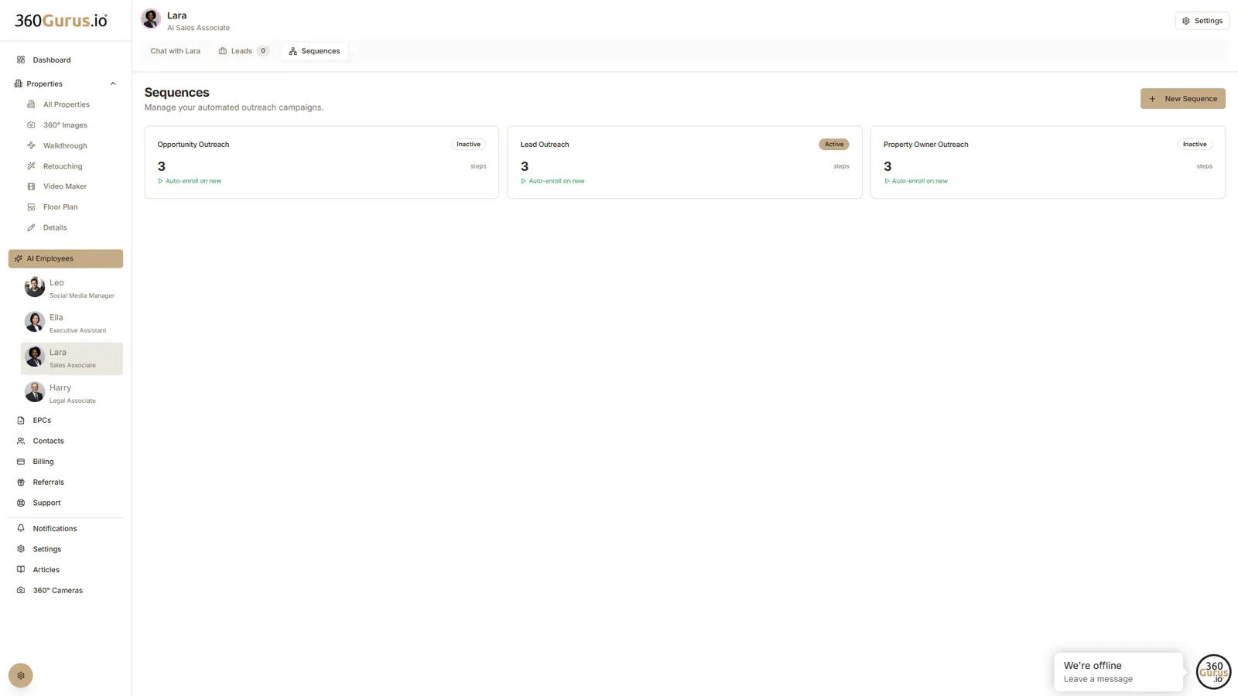Click the Referrals gift icon
This screenshot has height=696, width=1238.
21,482
